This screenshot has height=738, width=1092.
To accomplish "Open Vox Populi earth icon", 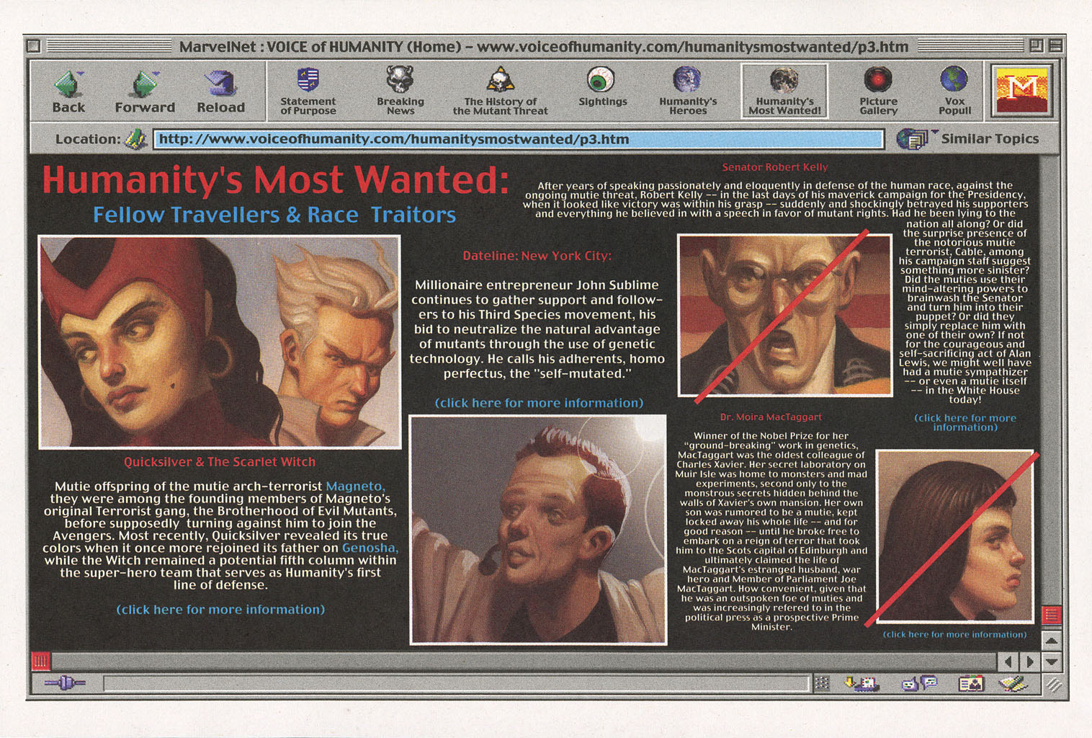I will [x=954, y=80].
